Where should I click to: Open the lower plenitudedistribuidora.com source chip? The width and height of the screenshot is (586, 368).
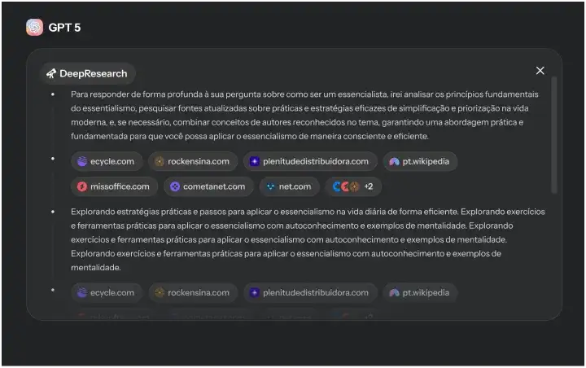(310, 292)
